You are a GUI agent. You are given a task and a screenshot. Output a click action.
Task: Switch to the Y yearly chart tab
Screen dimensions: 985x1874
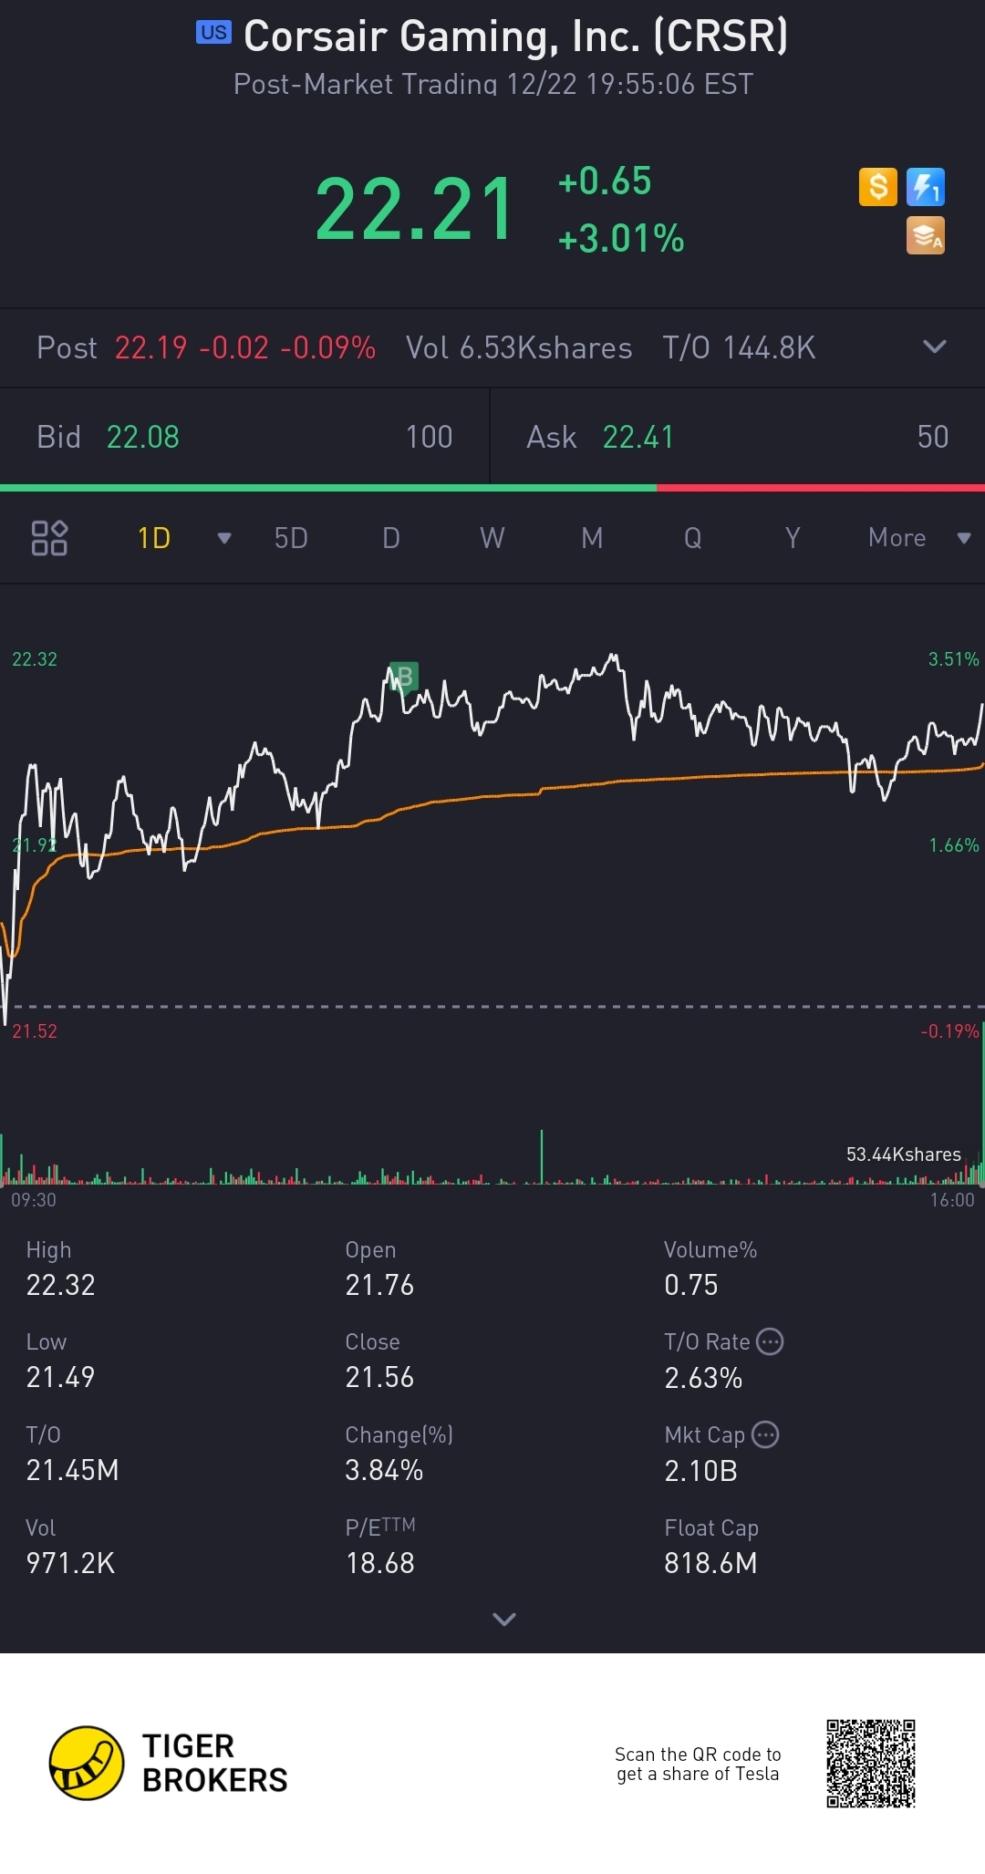click(793, 538)
